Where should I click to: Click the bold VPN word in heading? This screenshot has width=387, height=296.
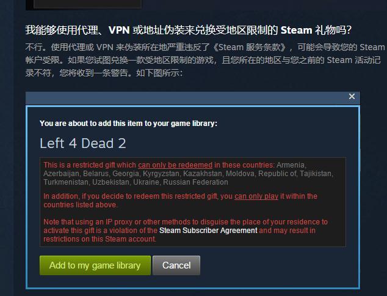119,30
